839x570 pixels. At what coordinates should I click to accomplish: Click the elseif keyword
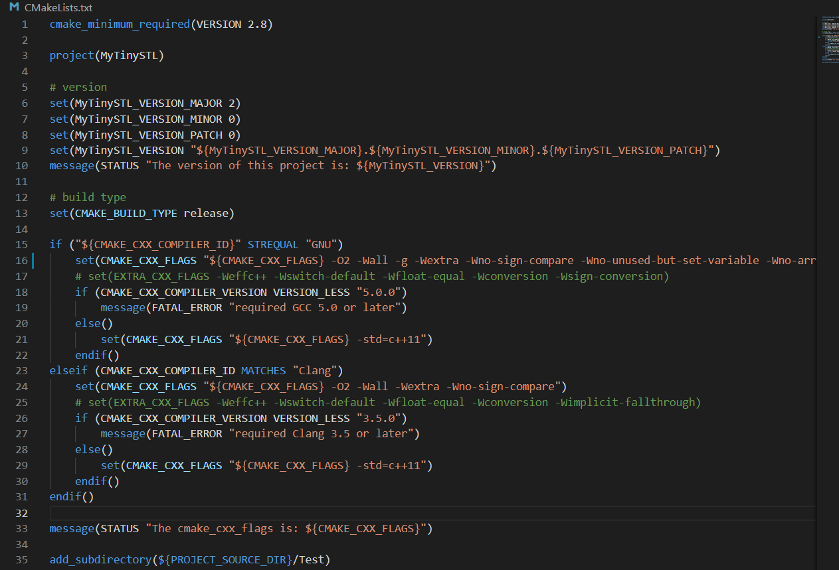pyautogui.click(x=68, y=371)
